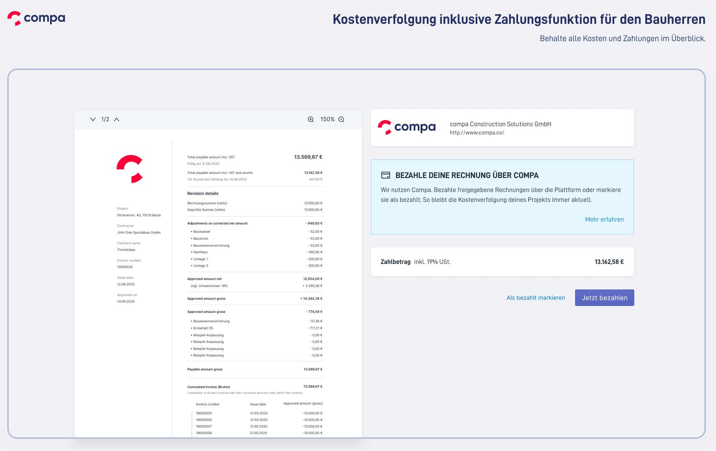Click the Bauwasser adjustment row
Screen dimensions: 716x451
pos(256,231)
